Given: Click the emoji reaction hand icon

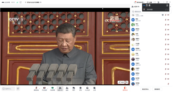Looking at the screenshot, I should point(18,89).
